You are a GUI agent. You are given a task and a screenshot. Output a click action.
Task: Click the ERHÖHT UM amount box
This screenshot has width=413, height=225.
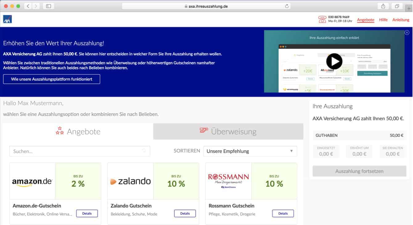coord(359,151)
